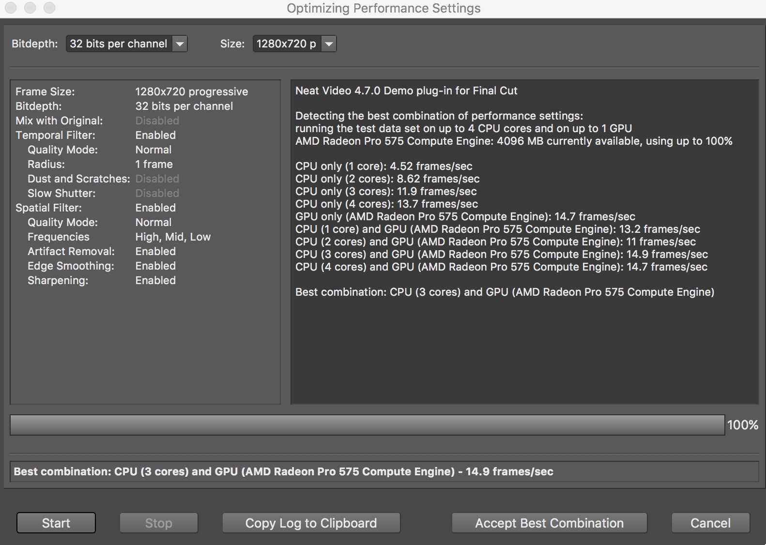Screen dimensions: 766x545
Task: Click the Temporal Filter 'Quality Mode:' label
Action: tap(62, 150)
